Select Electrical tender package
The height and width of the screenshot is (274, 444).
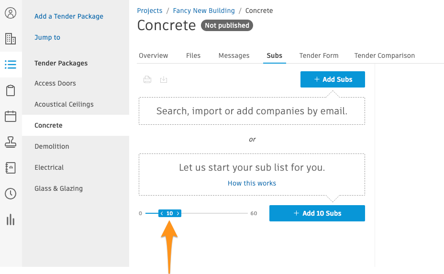49,167
